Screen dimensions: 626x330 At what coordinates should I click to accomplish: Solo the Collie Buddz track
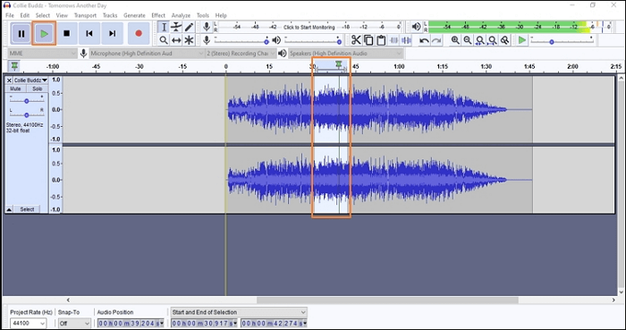tap(38, 89)
